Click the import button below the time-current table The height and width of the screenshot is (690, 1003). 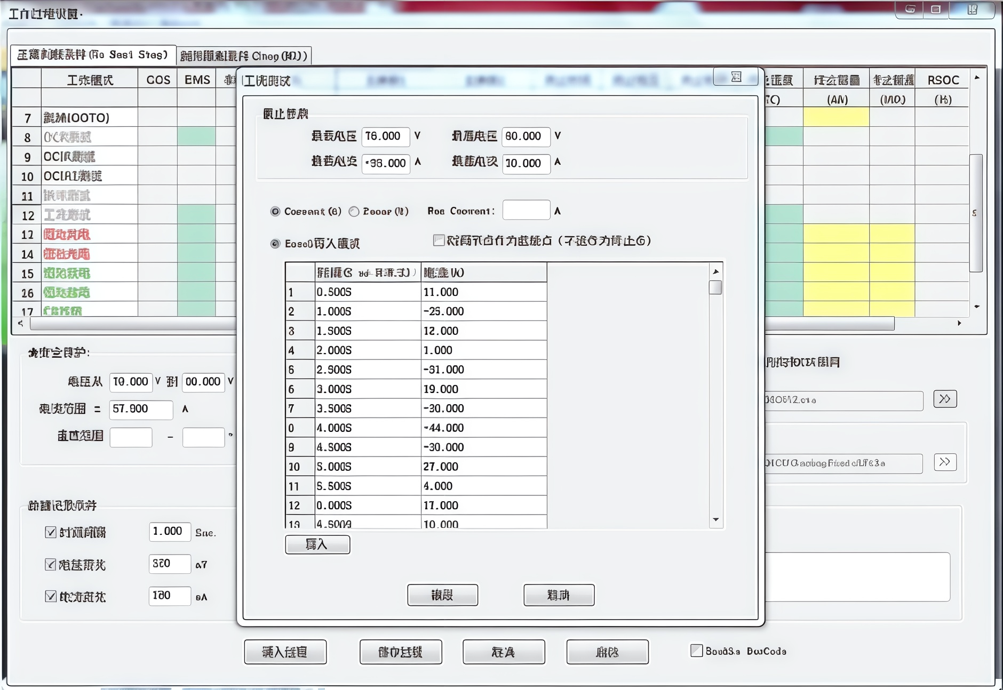click(317, 544)
